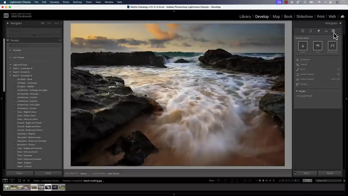Apply Water - Brighter preset

point(24,163)
